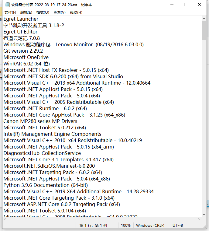The height and width of the screenshot is (231, 209).
Task: Click the 'Egret Launcher' line
Action: (x=21, y=19)
